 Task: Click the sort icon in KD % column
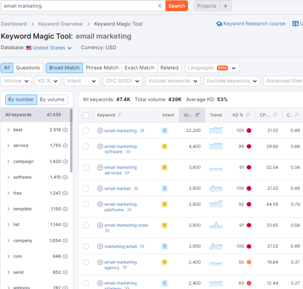[x=248, y=115]
